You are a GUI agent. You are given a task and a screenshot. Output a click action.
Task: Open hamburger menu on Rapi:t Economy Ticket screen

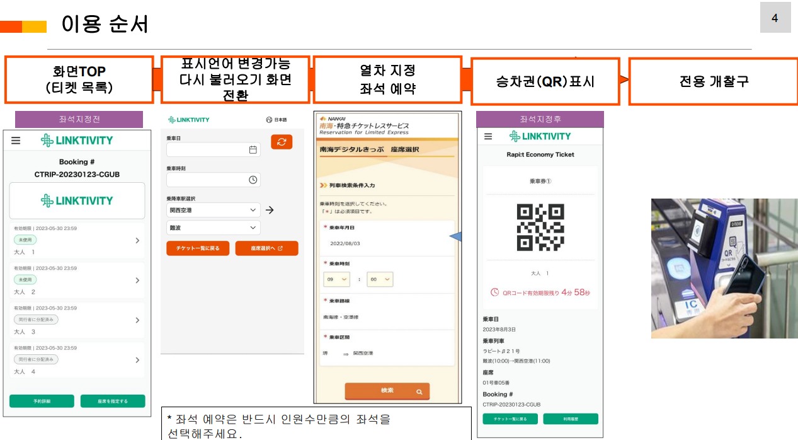(x=488, y=136)
